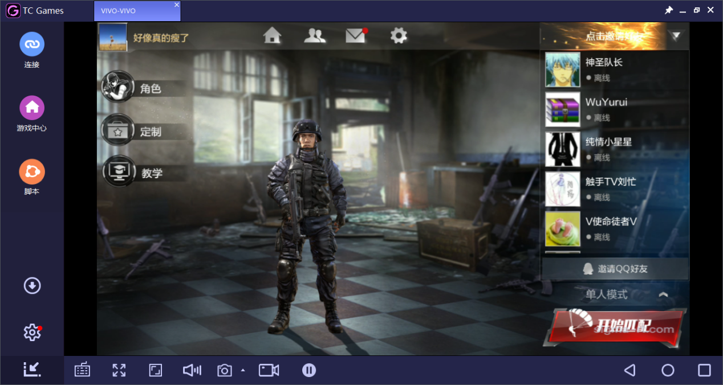The width and height of the screenshot is (723, 385).
Task: Select friend 触手TV刘忙
Action: [x=615, y=189]
